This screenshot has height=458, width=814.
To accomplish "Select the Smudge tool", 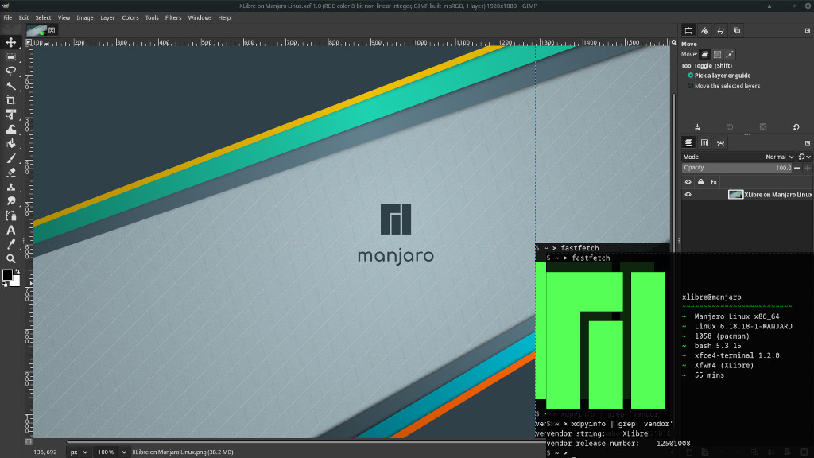I will (x=11, y=201).
